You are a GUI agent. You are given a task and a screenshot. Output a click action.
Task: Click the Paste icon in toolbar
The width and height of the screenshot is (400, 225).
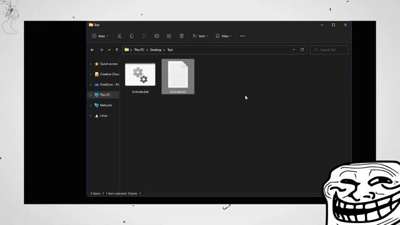tap(144, 36)
